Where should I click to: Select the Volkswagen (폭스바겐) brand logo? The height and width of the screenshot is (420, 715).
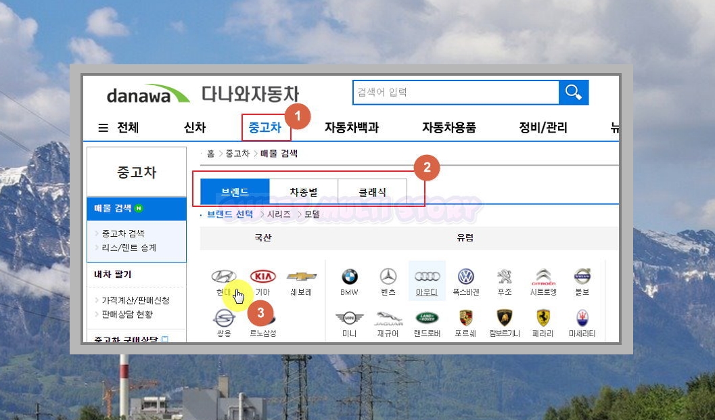click(x=466, y=277)
